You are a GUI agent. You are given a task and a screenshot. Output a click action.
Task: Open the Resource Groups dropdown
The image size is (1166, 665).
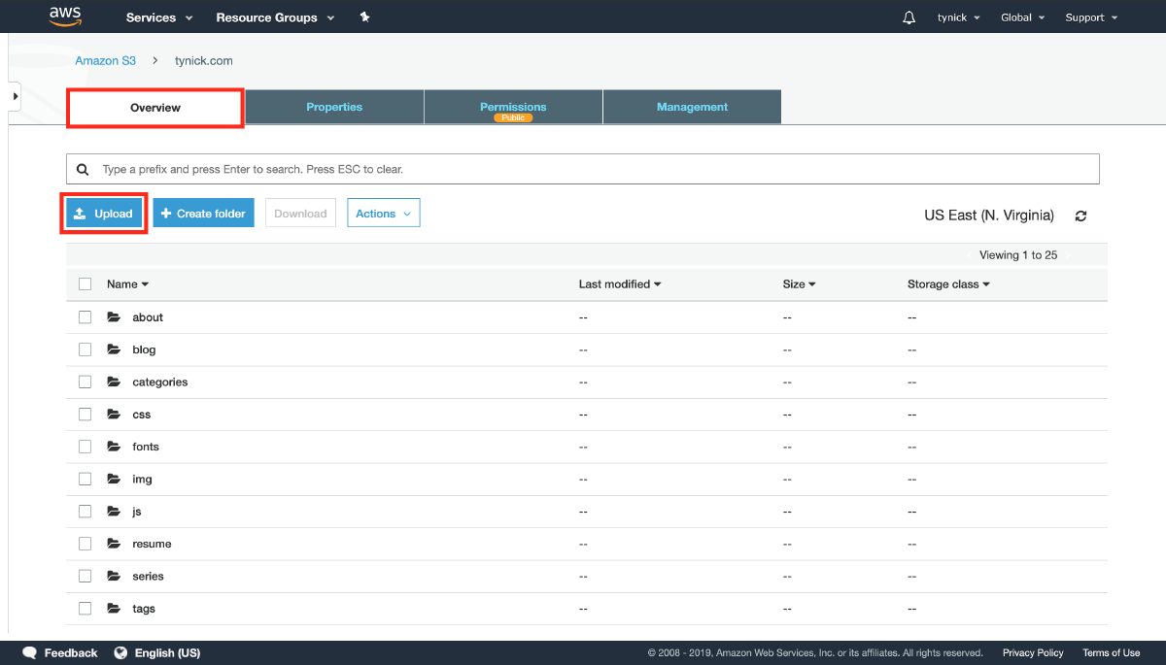[x=275, y=17]
